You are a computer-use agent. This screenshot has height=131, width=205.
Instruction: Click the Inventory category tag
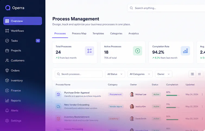click(x=114, y=119)
